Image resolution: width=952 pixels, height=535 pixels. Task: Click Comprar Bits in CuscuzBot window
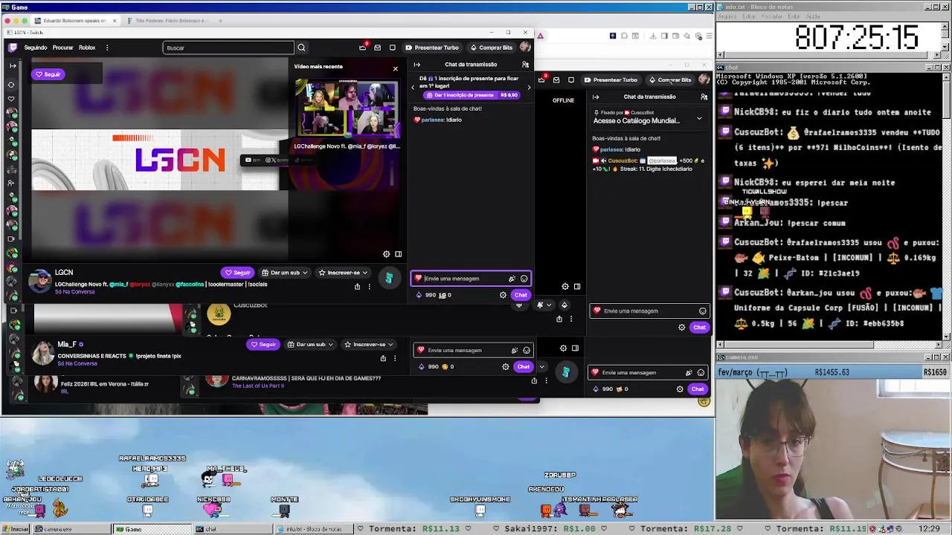pos(670,80)
